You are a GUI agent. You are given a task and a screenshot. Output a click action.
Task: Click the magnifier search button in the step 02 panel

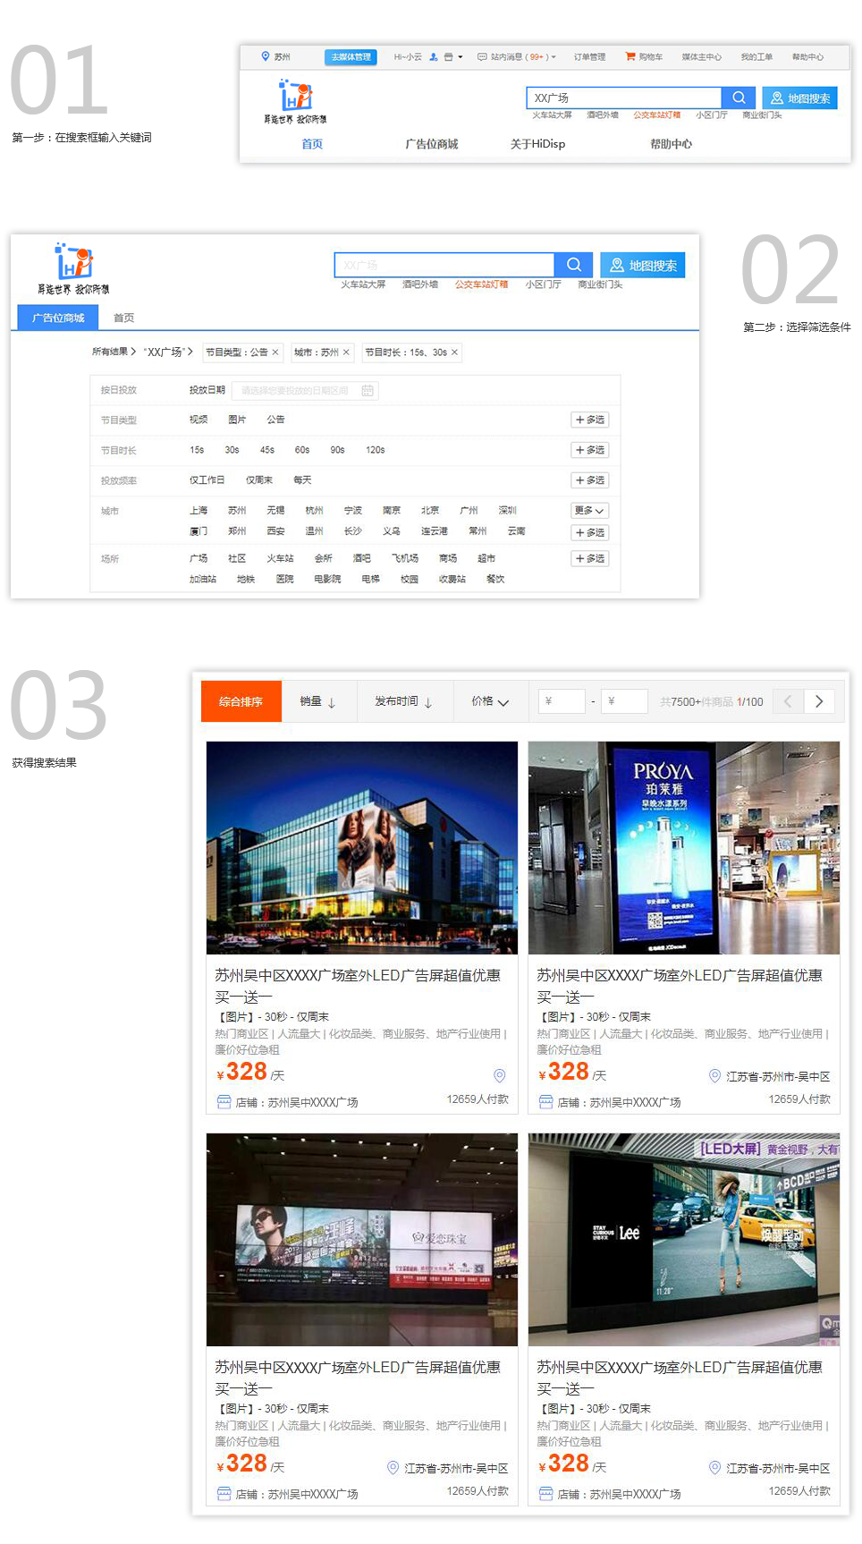[574, 265]
